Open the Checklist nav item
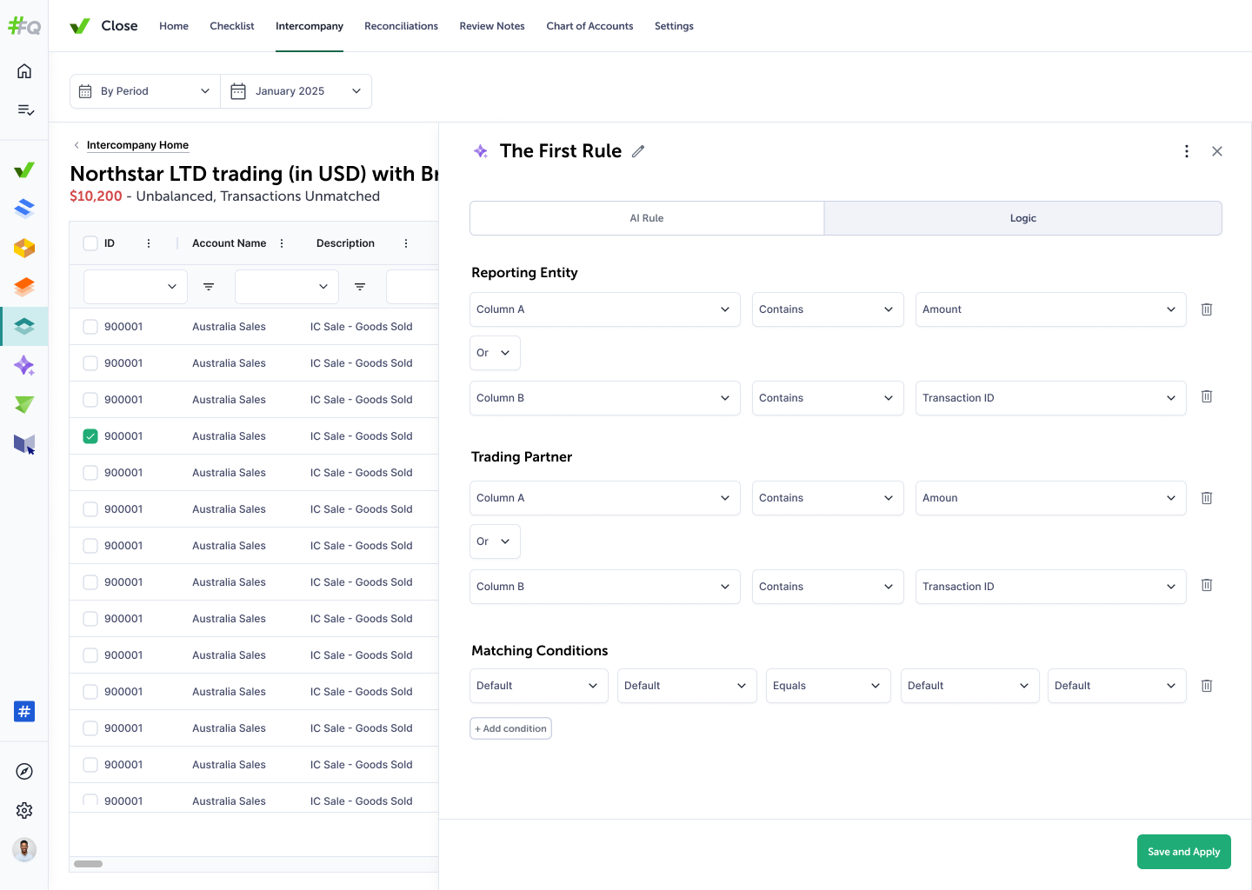 [x=232, y=26]
